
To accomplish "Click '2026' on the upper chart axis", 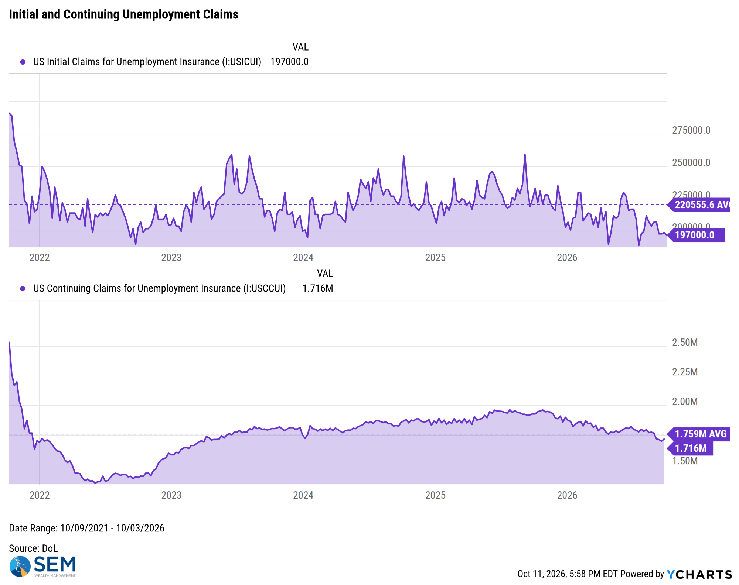I will (567, 258).
